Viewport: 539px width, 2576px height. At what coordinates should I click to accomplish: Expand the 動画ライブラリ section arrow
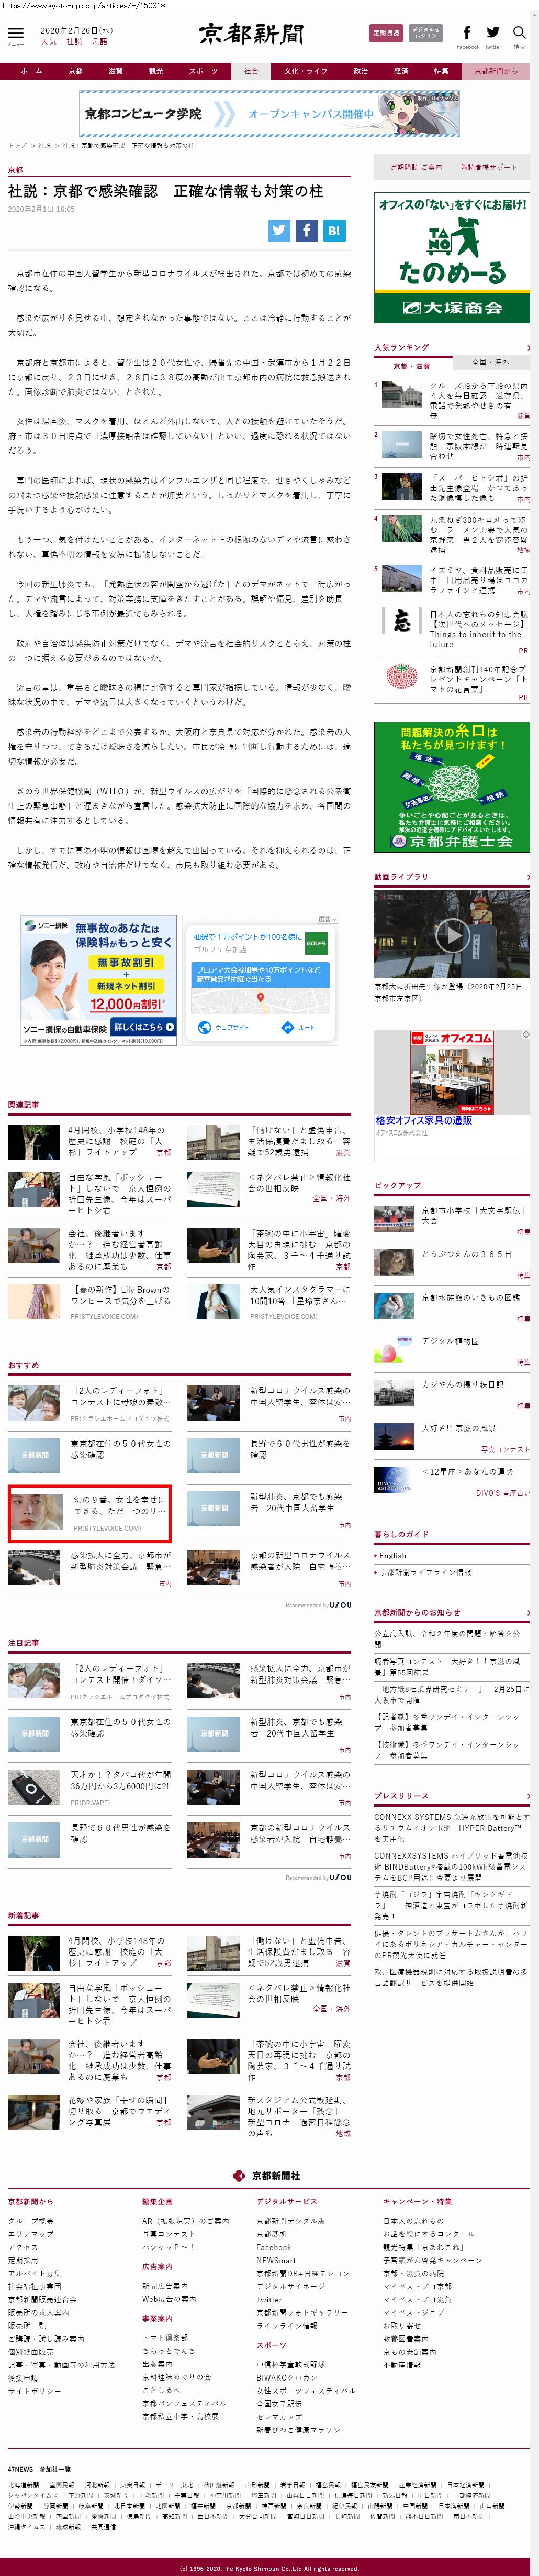click(528, 877)
